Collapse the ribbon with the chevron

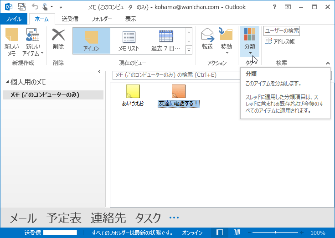coord(328,63)
